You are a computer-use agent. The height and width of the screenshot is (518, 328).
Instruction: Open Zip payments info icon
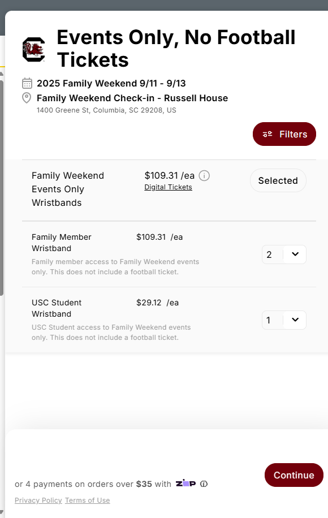point(204,484)
